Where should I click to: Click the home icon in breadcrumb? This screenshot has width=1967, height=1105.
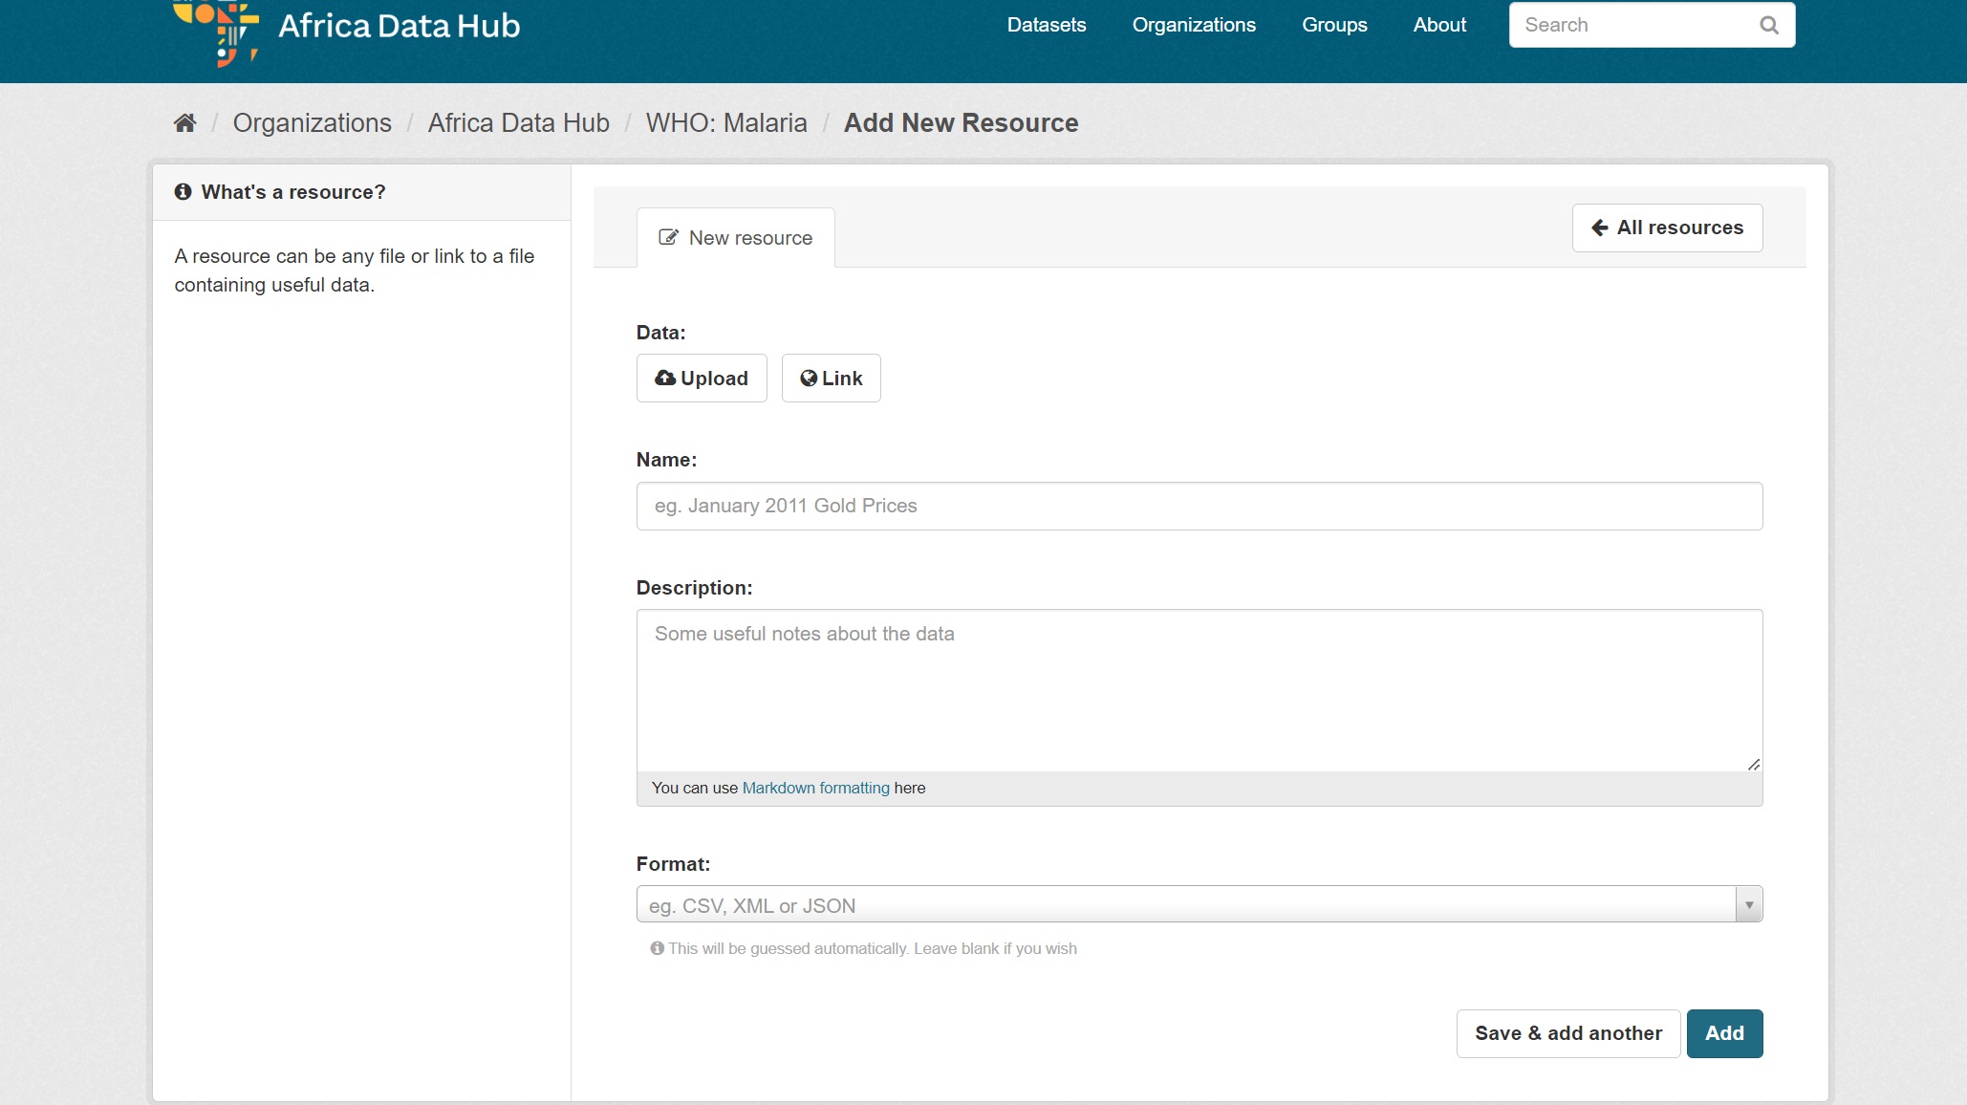point(185,123)
